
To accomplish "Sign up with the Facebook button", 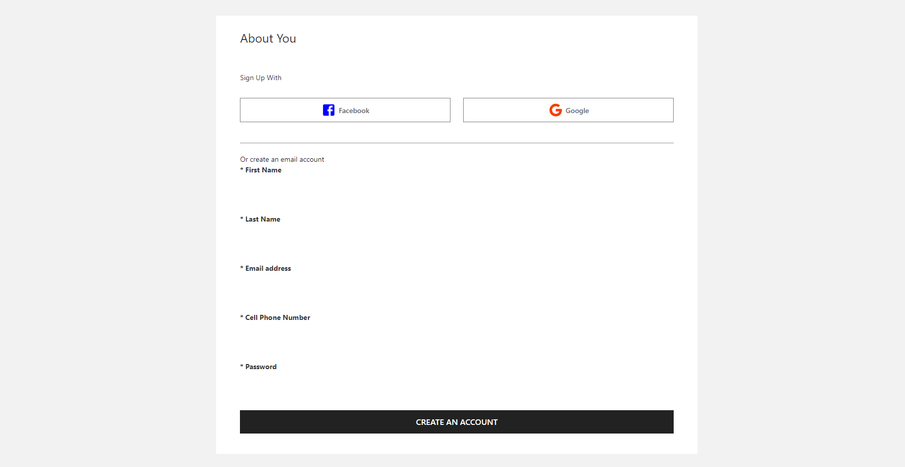I will (x=345, y=110).
